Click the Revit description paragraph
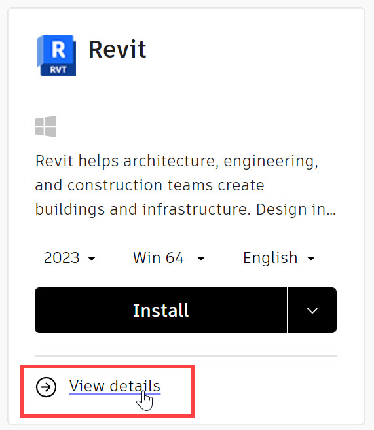Screen dimensions: 374x430 185,185
